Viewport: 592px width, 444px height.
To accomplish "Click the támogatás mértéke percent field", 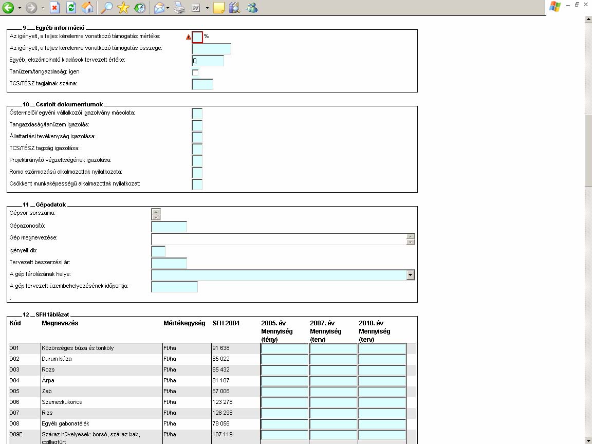I will [x=197, y=37].
